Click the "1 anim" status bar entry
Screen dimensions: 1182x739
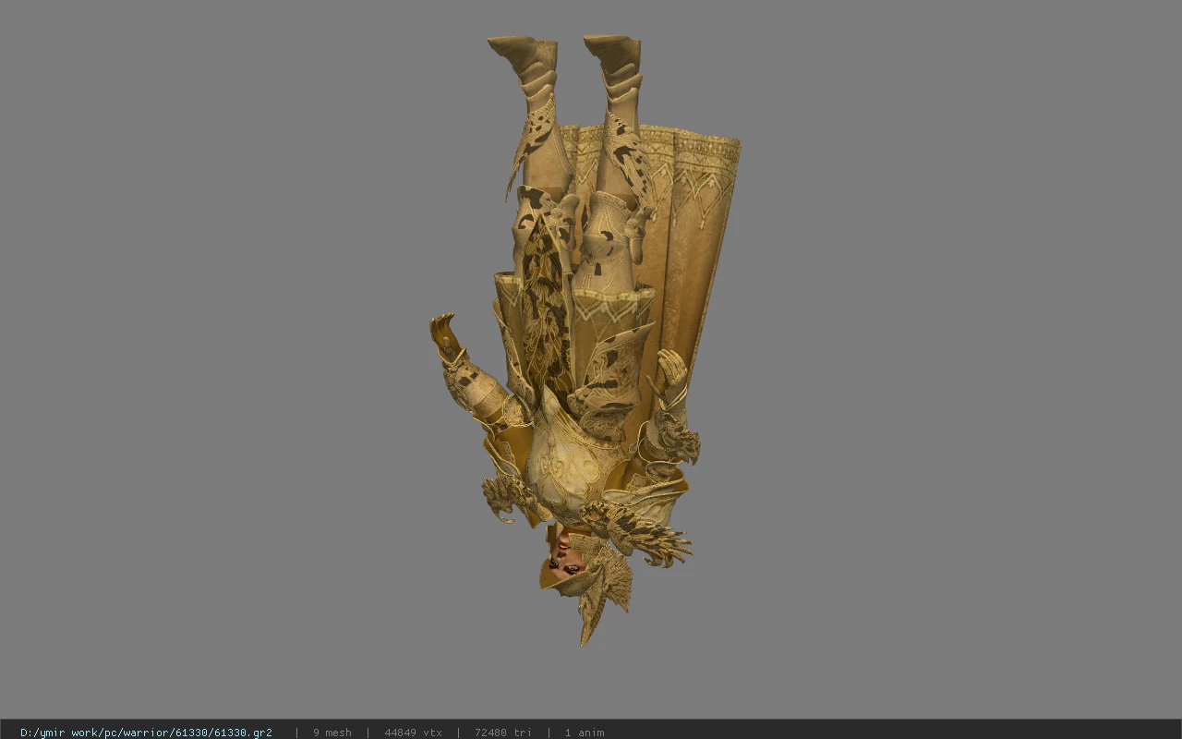click(x=585, y=733)
